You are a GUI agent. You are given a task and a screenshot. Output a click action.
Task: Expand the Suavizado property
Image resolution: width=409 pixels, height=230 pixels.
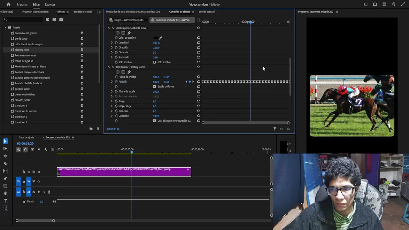tap(112, 57)
